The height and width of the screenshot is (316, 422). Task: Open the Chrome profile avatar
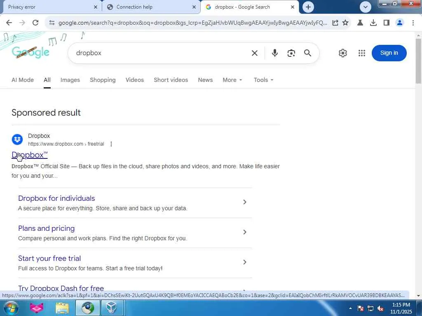pyautogui.click(x=400, y=23)
